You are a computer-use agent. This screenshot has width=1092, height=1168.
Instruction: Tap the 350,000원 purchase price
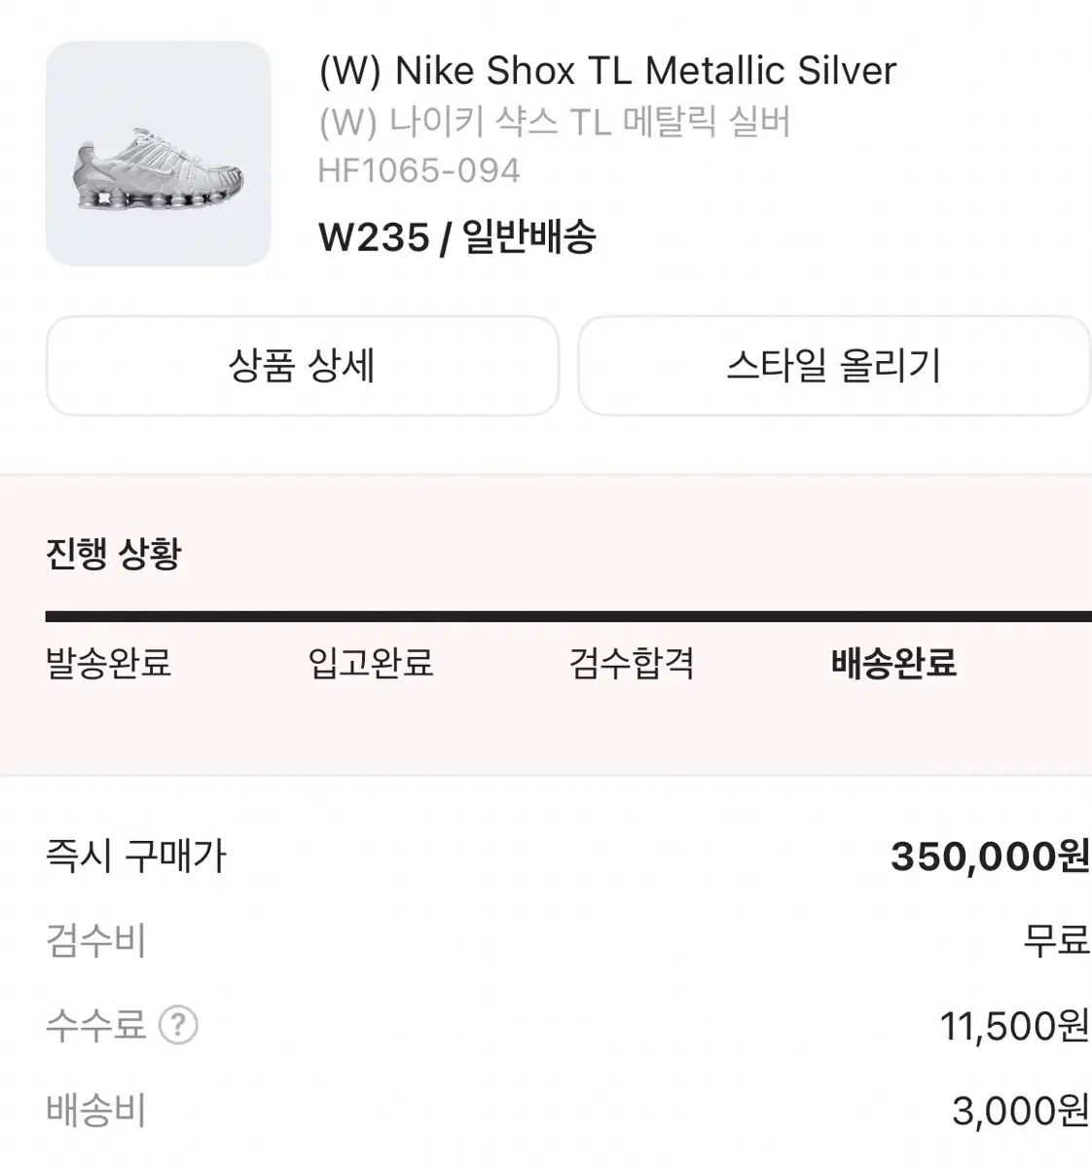[x=989, y=857]
